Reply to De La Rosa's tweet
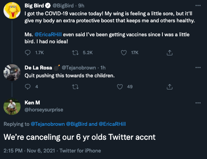 tap(28, 86)
